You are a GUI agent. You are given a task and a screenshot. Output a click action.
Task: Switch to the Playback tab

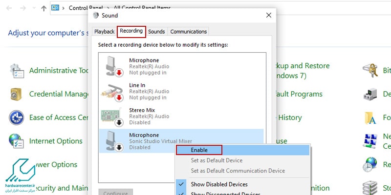tap(104, 32)
